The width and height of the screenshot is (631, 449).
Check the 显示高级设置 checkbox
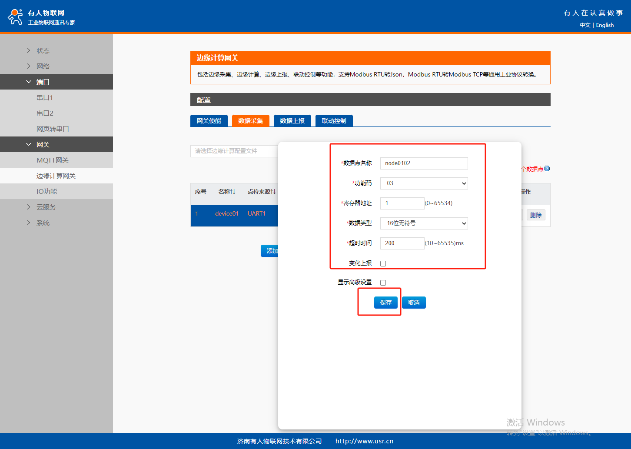[383, 283]
